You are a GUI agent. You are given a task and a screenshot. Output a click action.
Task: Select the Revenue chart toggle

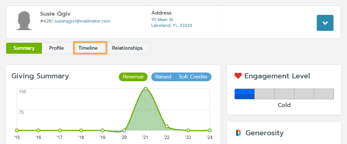pyautogui.click(x=133, y=77)
